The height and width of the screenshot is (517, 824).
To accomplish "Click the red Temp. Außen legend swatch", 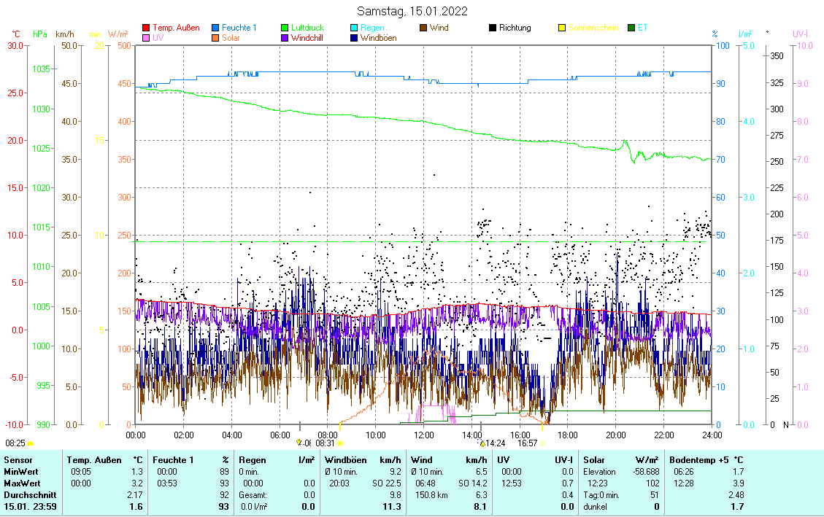I will 146,28.
